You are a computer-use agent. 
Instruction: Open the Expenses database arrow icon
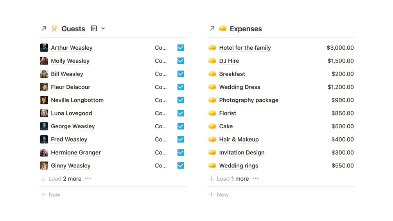point(212,29)
